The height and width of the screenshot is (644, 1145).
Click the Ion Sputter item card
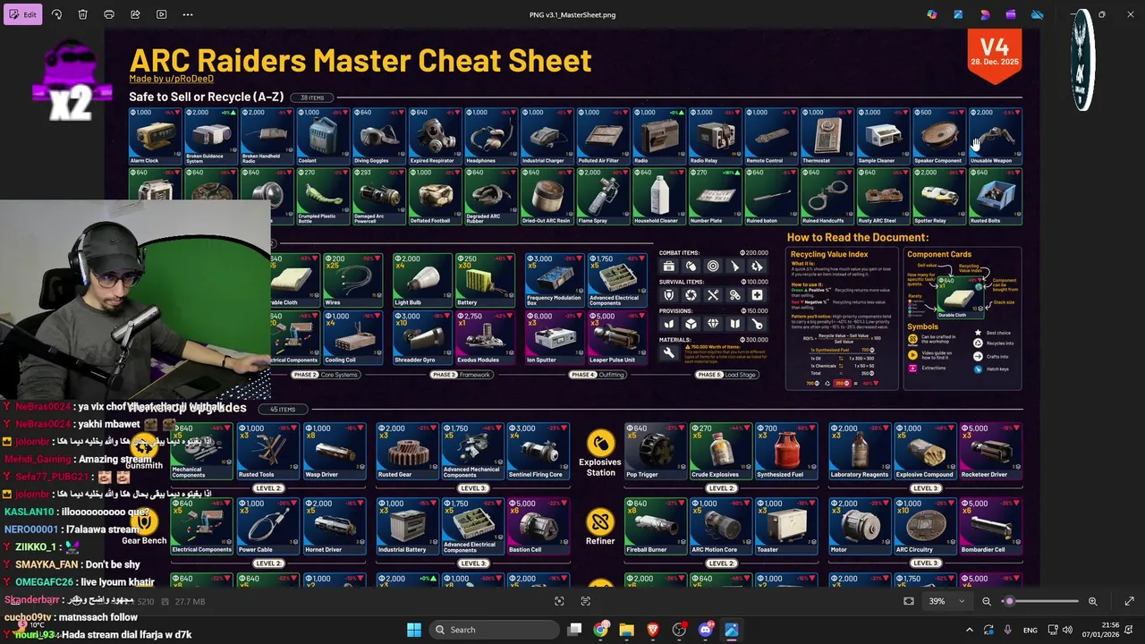[555, 338]
